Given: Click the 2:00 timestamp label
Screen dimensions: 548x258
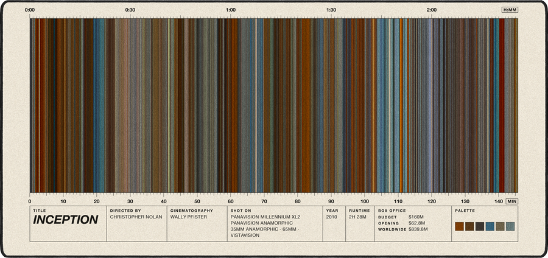Looking at the screenshot, I should tap(431, 10).
